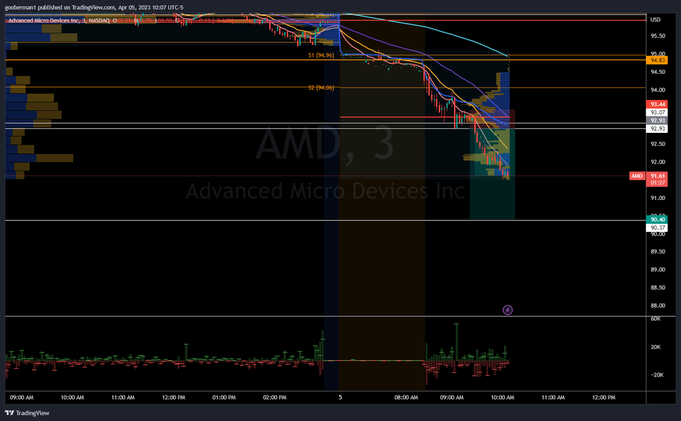Click the 95.50 price scale value
This screenshot has width=681, height=421.
point(658,36)
